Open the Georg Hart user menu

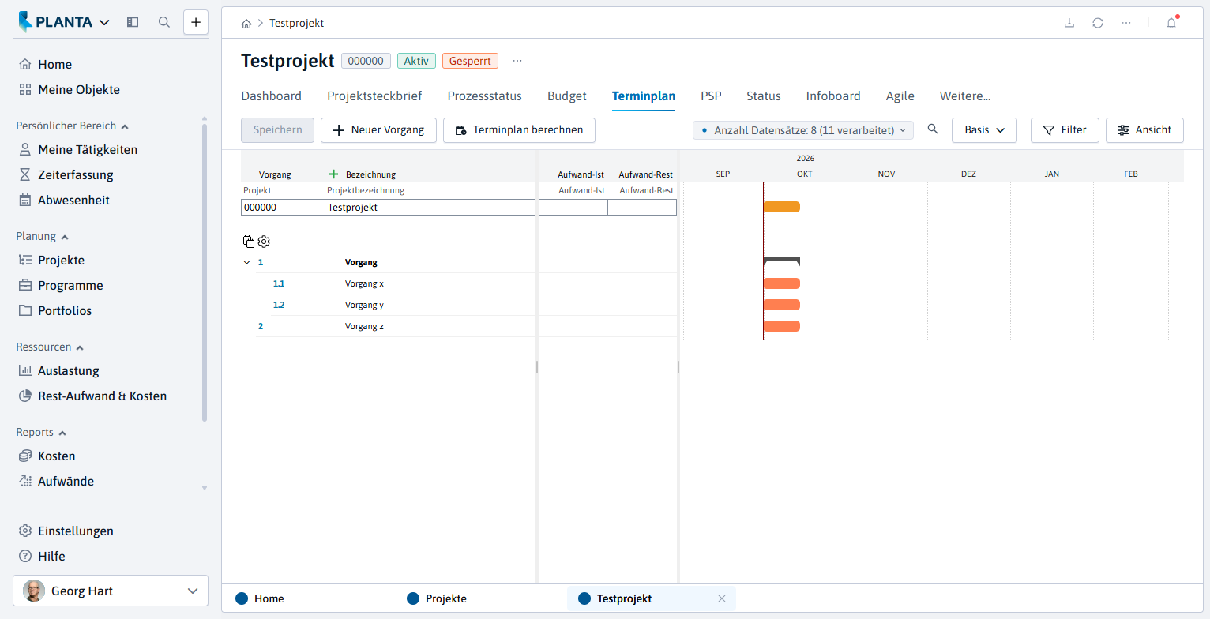point(111,591)
